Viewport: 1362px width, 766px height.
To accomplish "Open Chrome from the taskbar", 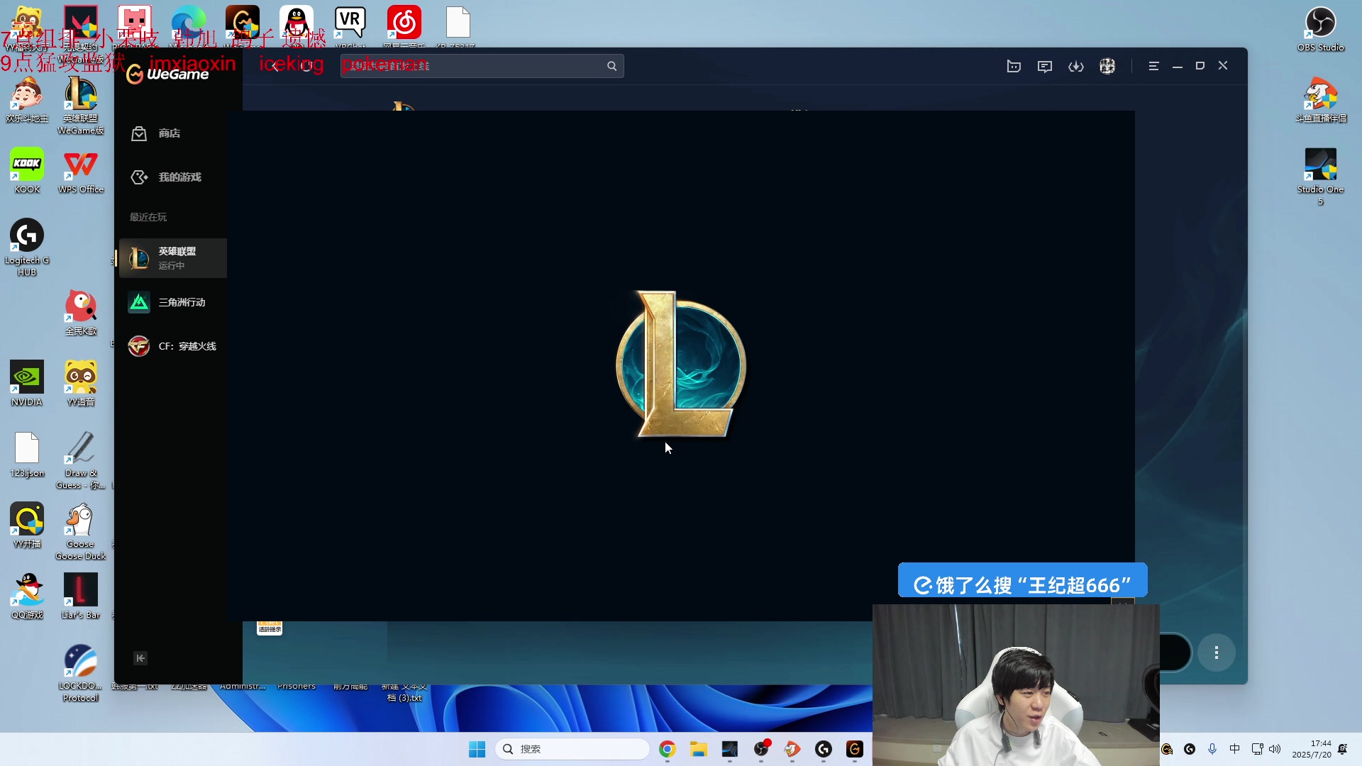I will pyautogui.click(x=667, y=749).
